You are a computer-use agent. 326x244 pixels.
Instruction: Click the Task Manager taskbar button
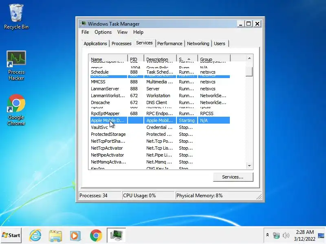tap(117, 235)
